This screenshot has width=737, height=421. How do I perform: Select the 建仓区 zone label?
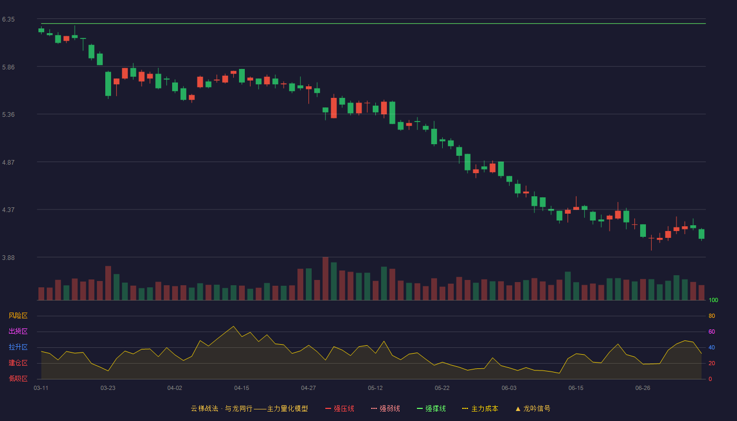click(x=18, y=363)
